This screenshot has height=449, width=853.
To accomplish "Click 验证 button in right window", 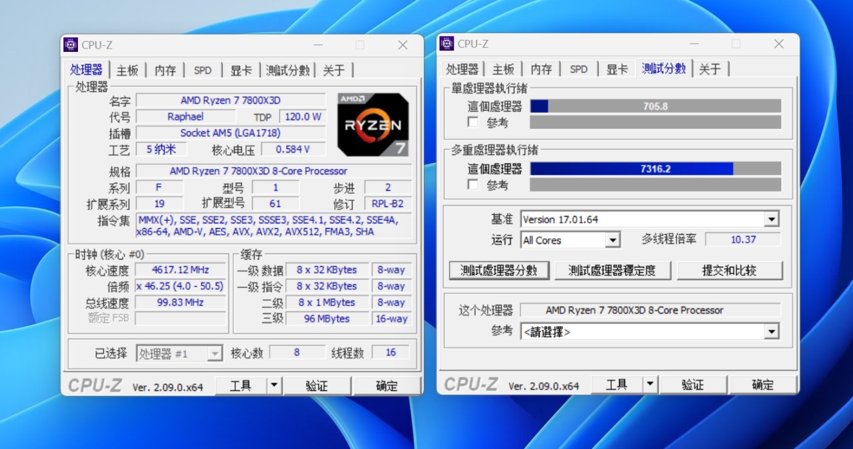I will click(693, 385).
